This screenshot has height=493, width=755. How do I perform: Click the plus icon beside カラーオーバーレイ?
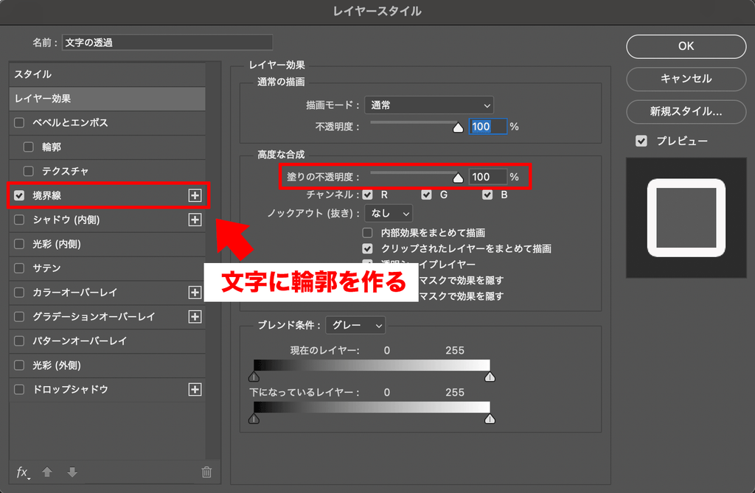pyautogui.click(x=195, y=293)
